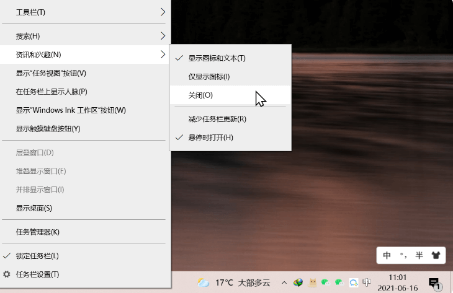Choose 关闭(O) to turn off news and interests
This screenshot has height=293, width=453.
[230, 95]
